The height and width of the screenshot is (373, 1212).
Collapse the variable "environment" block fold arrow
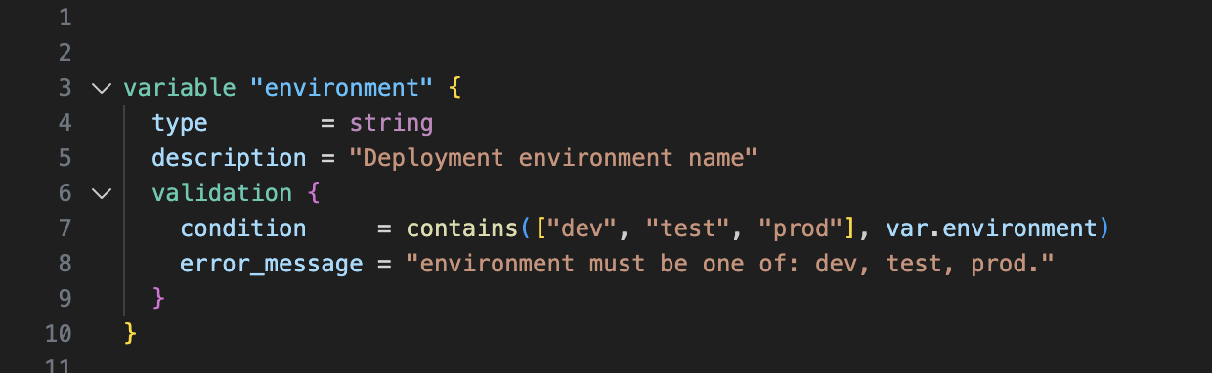pyautogui.click(x=102, y=88)
